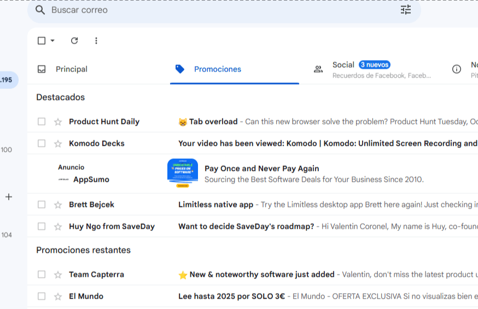Click the small AppSumo logo icon

(x=63, y=180)
